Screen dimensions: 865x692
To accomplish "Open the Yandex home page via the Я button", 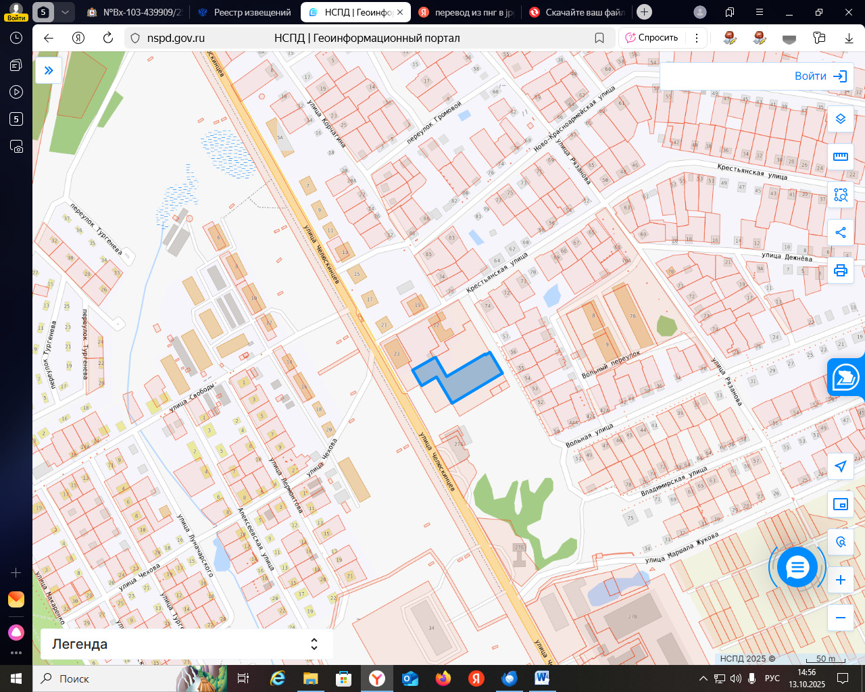I will [78, 38].
